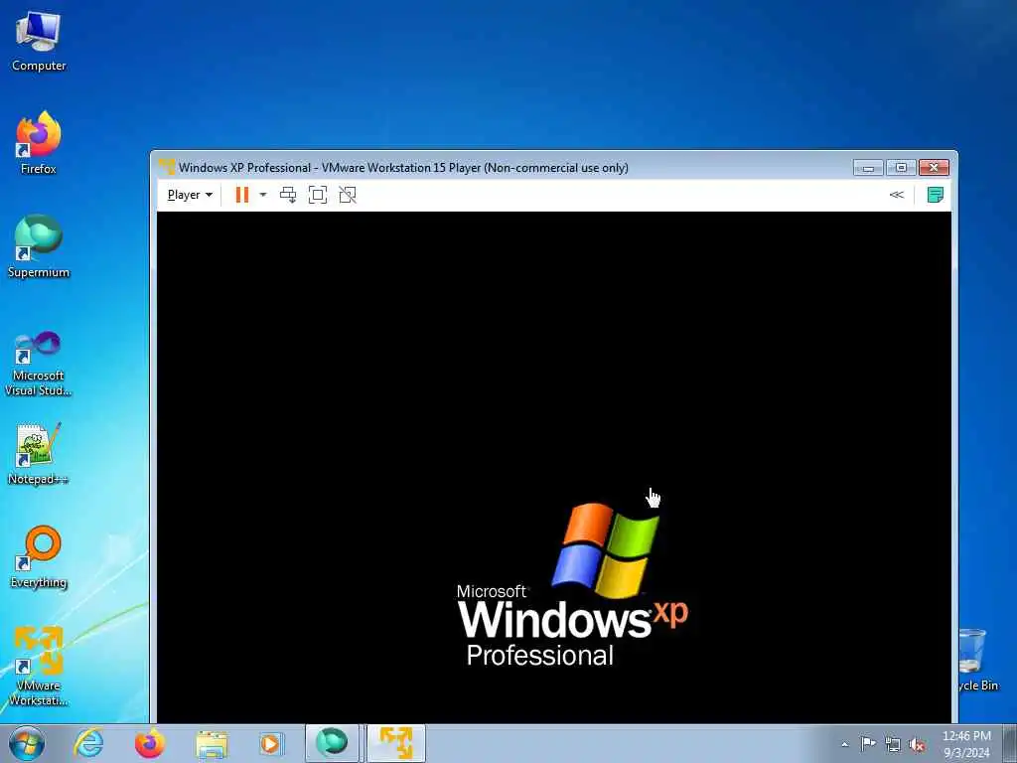Launch Firefox from the taskbar

[150, 743]
